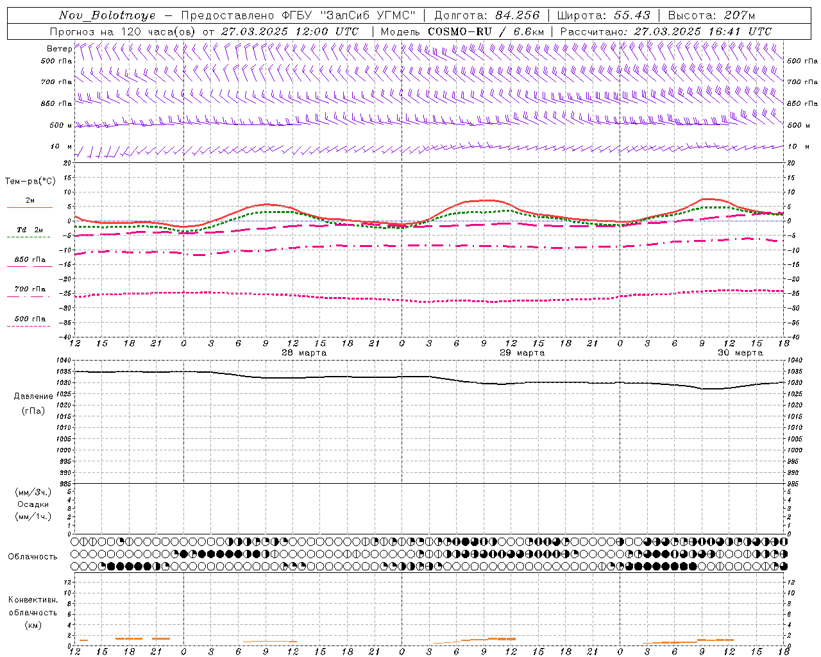The image size is (821, 657).
Task: Click the 'Ветер' wind panel label
Action: coord(59,49)
